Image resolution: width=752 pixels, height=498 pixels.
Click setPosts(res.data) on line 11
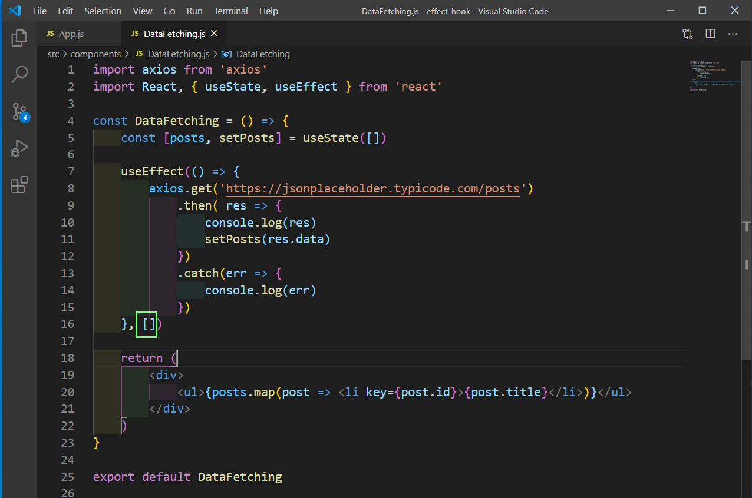[x=268, y=240]
